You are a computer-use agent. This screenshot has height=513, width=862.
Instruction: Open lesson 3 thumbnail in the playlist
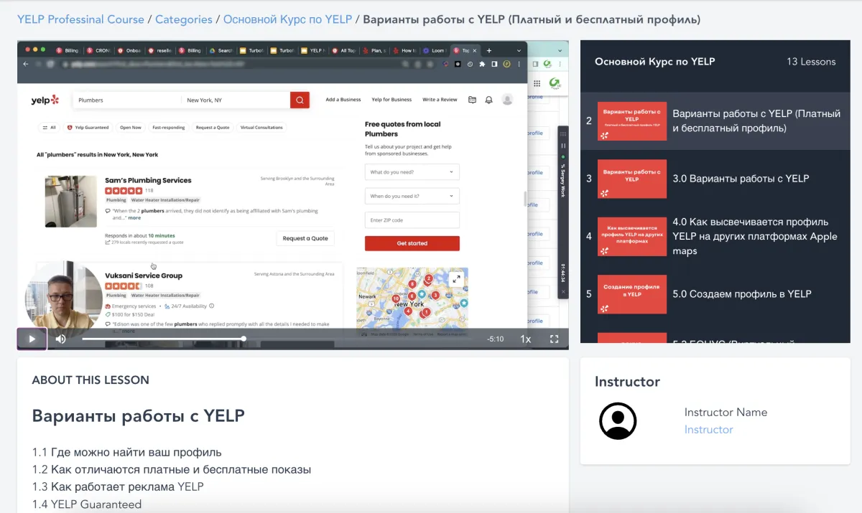[632, 179]
